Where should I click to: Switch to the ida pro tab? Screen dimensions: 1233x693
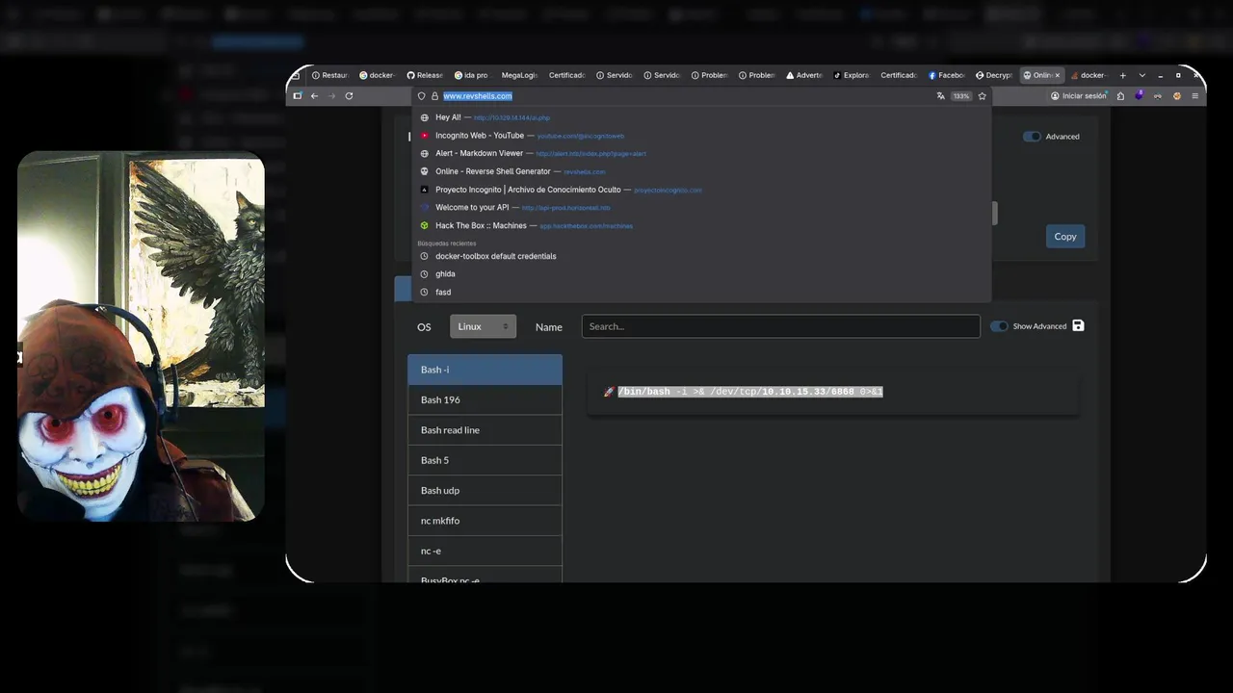pos(471,75)
